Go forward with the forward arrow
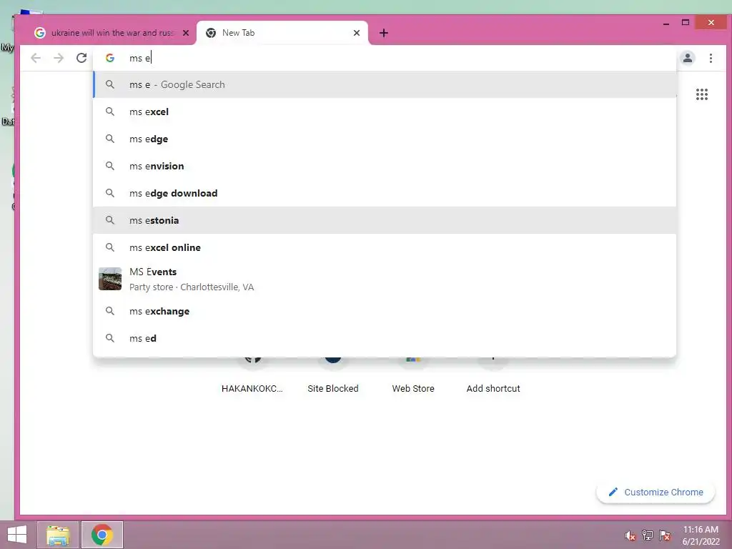 tap(59, 58)
